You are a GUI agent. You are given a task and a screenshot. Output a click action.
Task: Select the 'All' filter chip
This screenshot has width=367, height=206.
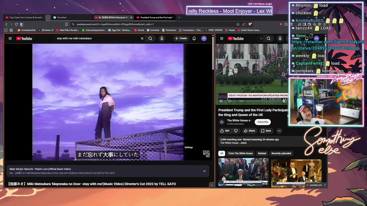point(222,153)
